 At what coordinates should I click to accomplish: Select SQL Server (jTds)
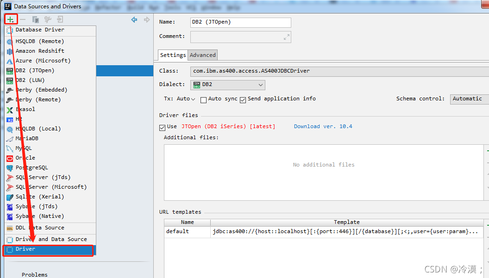click(x=50, y=177)
